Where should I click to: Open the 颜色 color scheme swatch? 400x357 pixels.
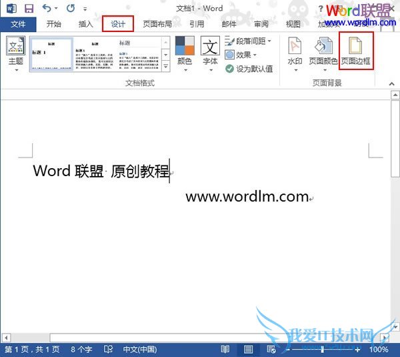click(x=185, y=54)
